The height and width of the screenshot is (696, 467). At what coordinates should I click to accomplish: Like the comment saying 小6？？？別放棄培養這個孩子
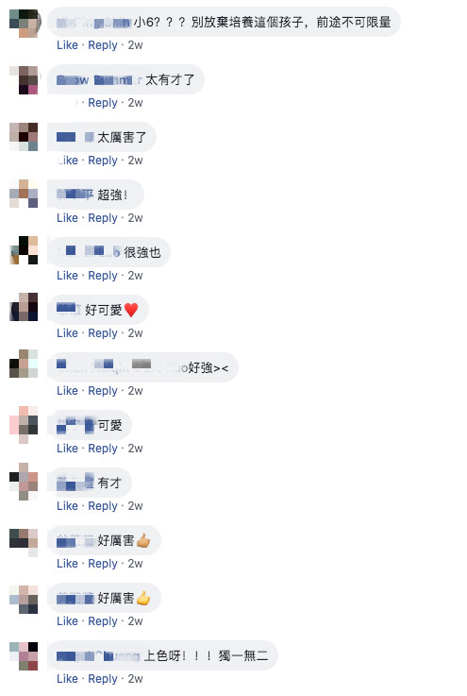(67, 45)
